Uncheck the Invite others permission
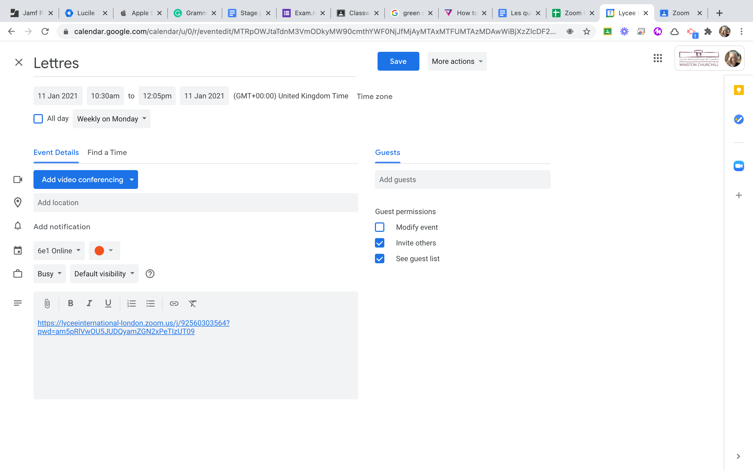 coord(380,243)
